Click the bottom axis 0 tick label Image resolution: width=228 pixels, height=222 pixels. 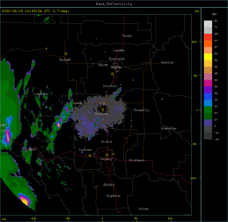[102, 218]
